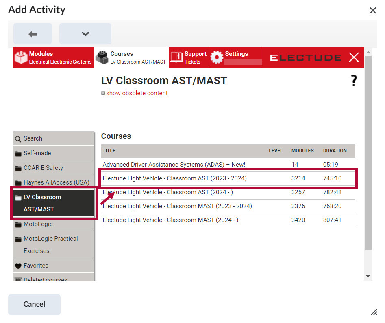
Task: Click the Electude logo
Action: (x=306, y=57)
